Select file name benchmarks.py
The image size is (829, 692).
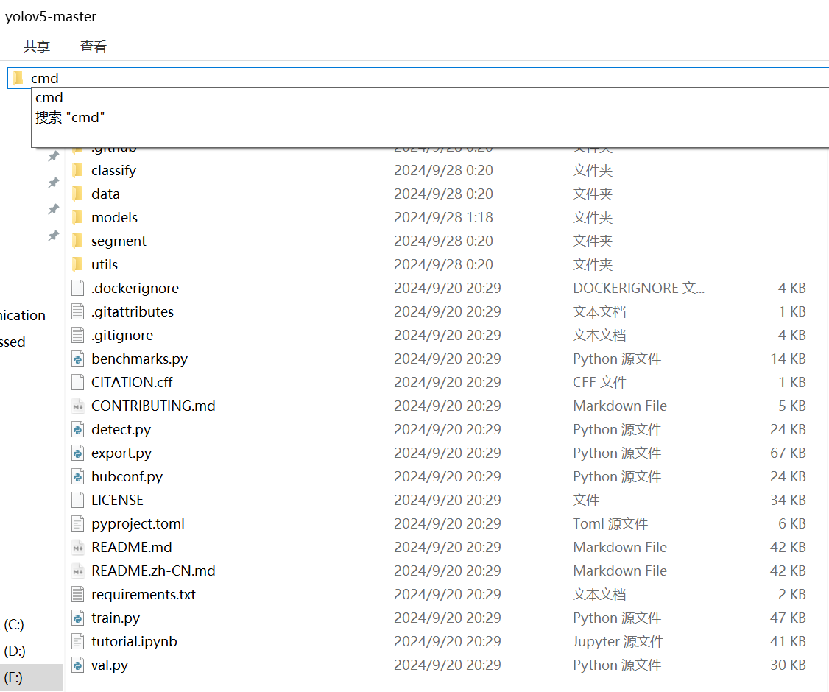140,359
